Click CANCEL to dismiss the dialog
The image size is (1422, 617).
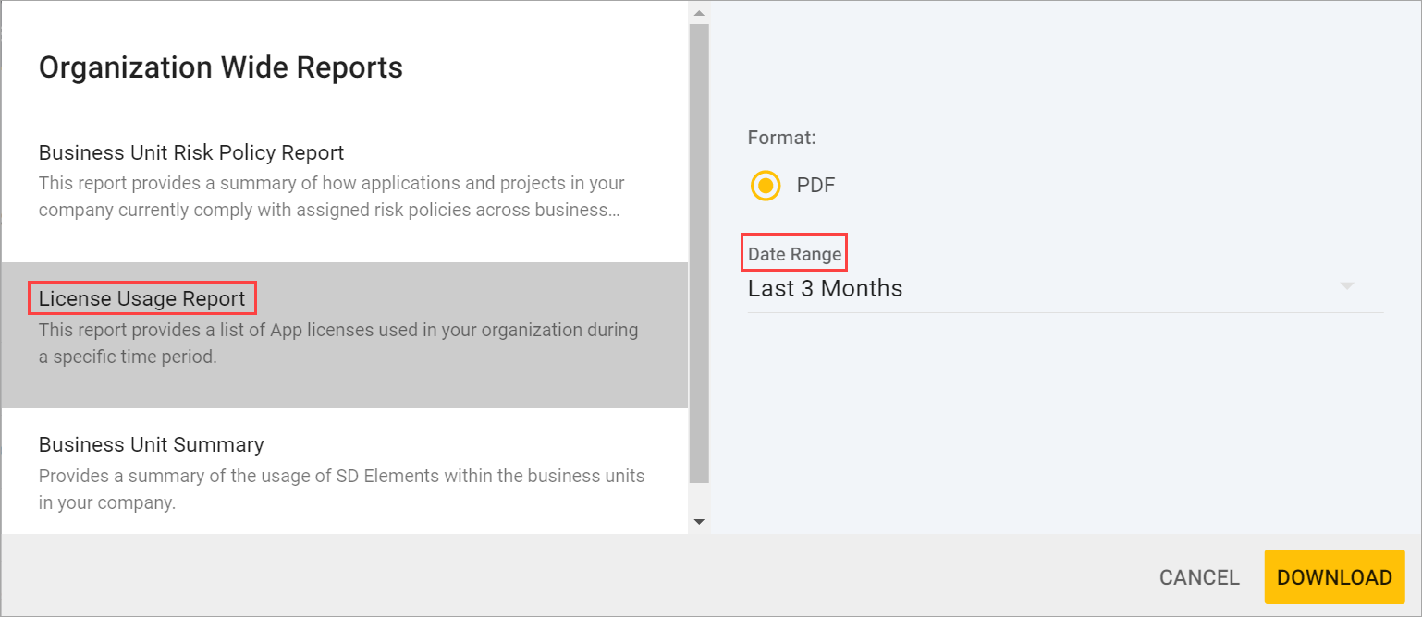coord(1198,576)
